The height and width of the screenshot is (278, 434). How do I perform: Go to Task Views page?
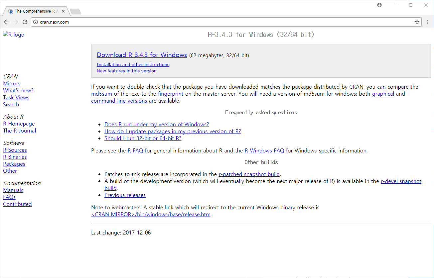[16, 98]
